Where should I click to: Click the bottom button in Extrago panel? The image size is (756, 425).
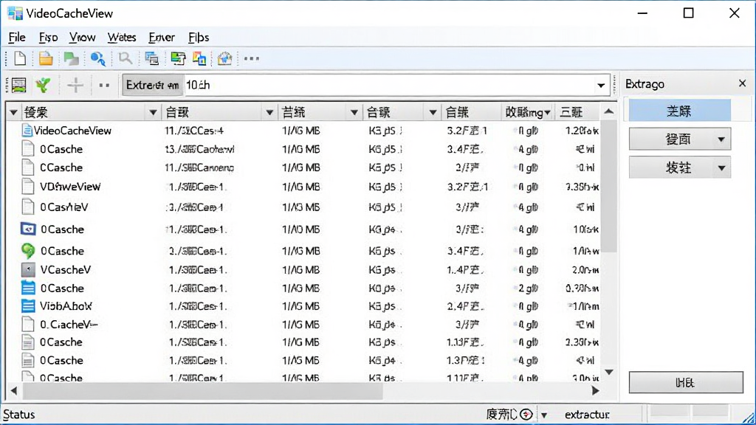[686, 383]
